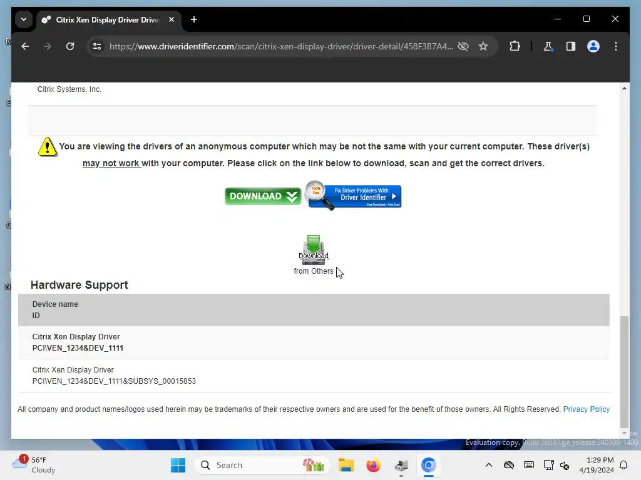The width and height of the screenshot is (641, 480).
Task: Toggle the browser side panel
Action: coord(571,46)
